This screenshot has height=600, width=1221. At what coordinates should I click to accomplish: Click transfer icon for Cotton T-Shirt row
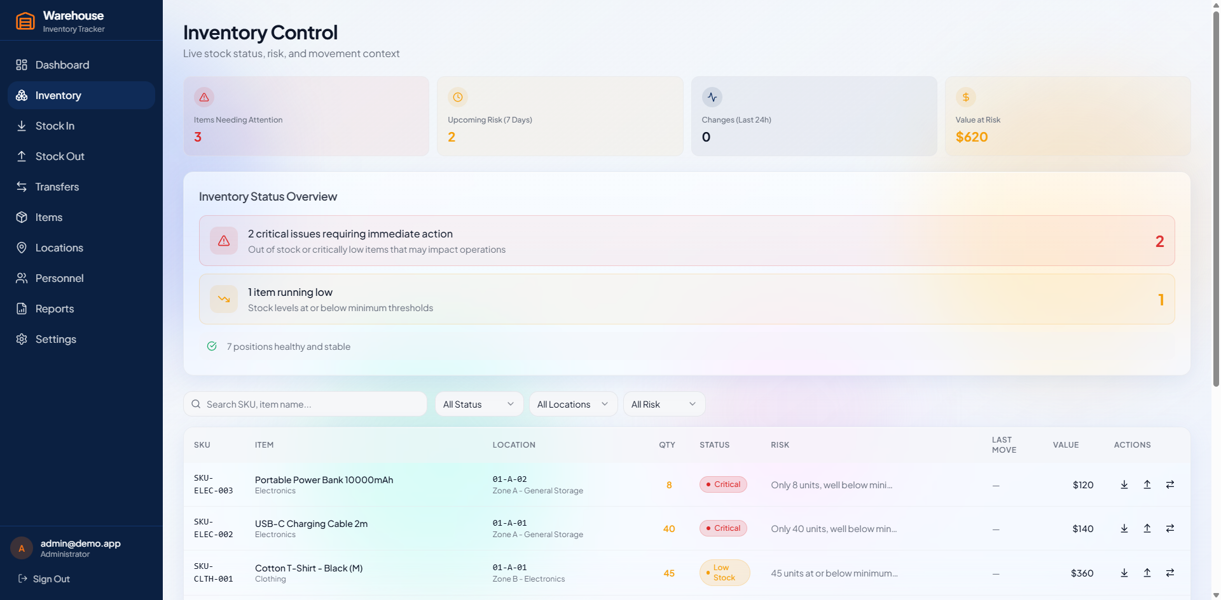click(x=1169, y=573)
